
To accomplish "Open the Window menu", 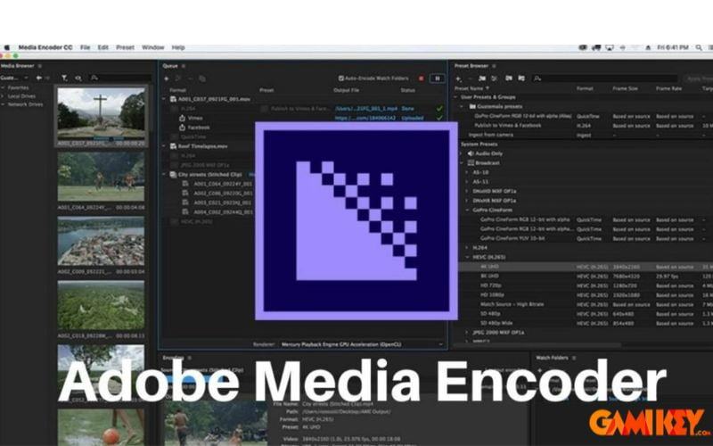I will [152, 47].
